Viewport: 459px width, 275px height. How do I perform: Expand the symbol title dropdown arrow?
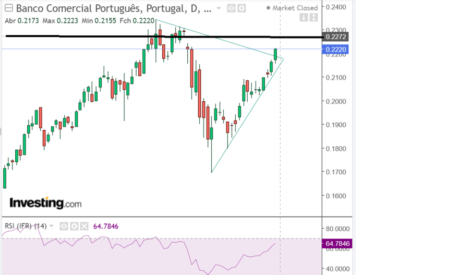219,8
